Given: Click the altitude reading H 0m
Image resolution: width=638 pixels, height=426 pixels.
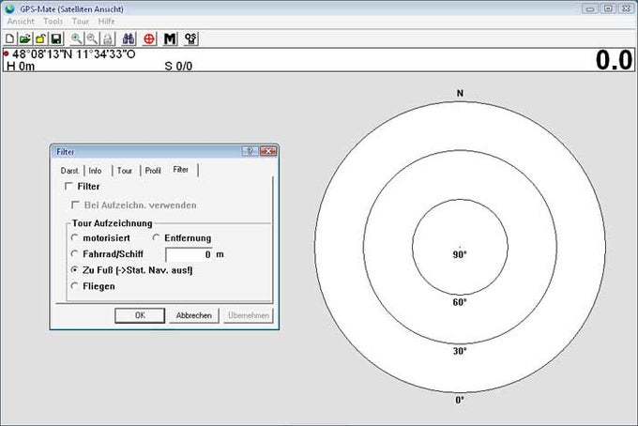Looking at the screenshot, I should point(21,67).
